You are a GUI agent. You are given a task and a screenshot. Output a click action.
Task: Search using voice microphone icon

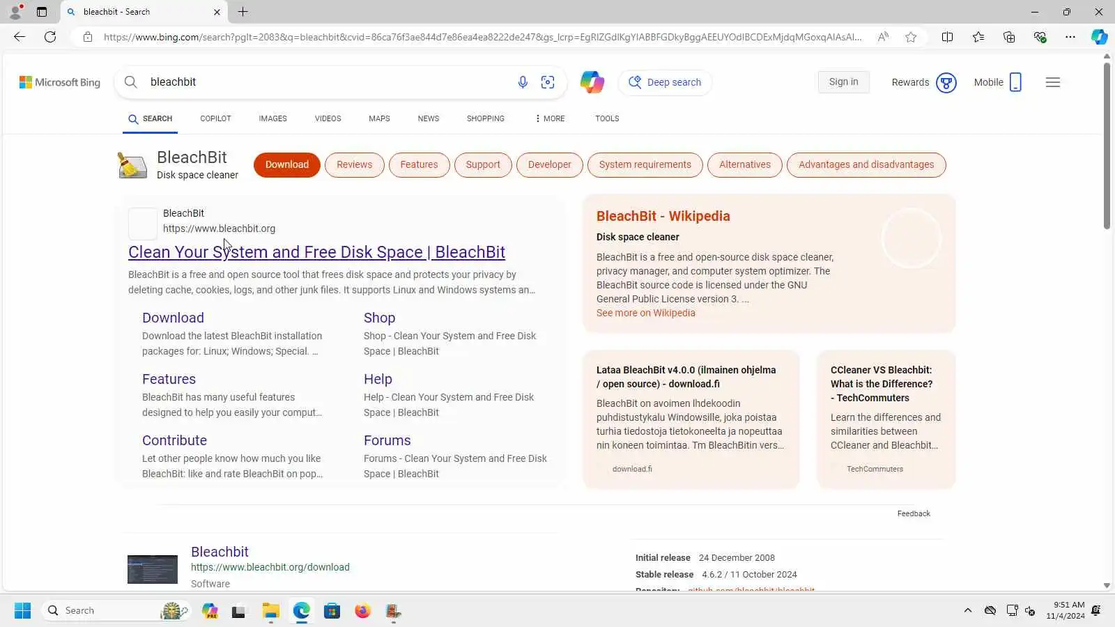tap(523, 82)
